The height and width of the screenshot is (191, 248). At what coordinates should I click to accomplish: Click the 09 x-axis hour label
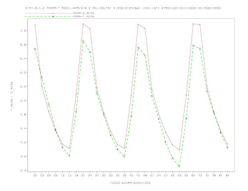[x=55, y=175]
